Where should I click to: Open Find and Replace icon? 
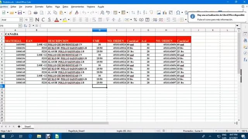[x=102, y=13]
